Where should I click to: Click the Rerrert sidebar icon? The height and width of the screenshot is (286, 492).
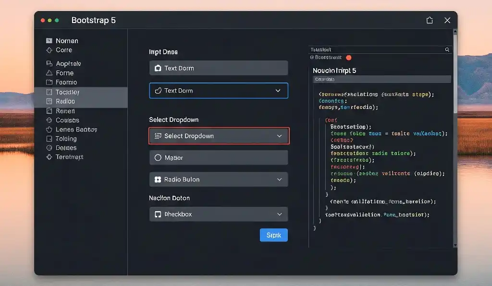49,111
